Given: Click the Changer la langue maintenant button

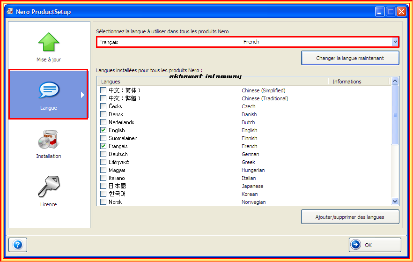Looking at the screenshot, I should [350, 58].
